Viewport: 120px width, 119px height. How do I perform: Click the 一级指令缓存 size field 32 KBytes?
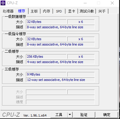pos(46,39)
